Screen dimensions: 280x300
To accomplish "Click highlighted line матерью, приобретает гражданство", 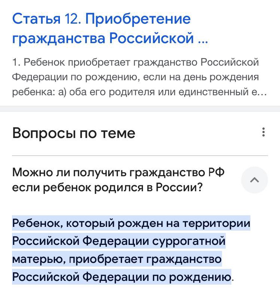I will [117, 259].
